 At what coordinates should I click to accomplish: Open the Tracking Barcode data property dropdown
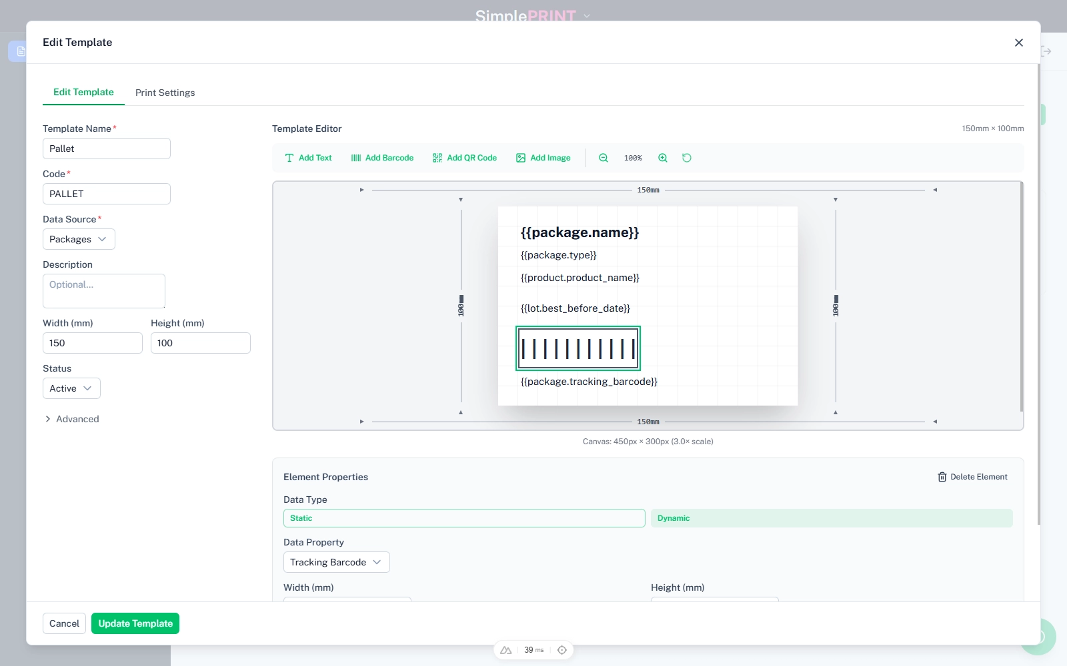tap(336, 562)
